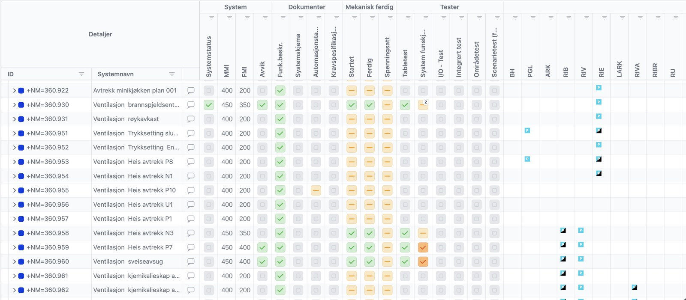
Task: Click the Mekanisk ferdig group header
Action: coord(370,7)
